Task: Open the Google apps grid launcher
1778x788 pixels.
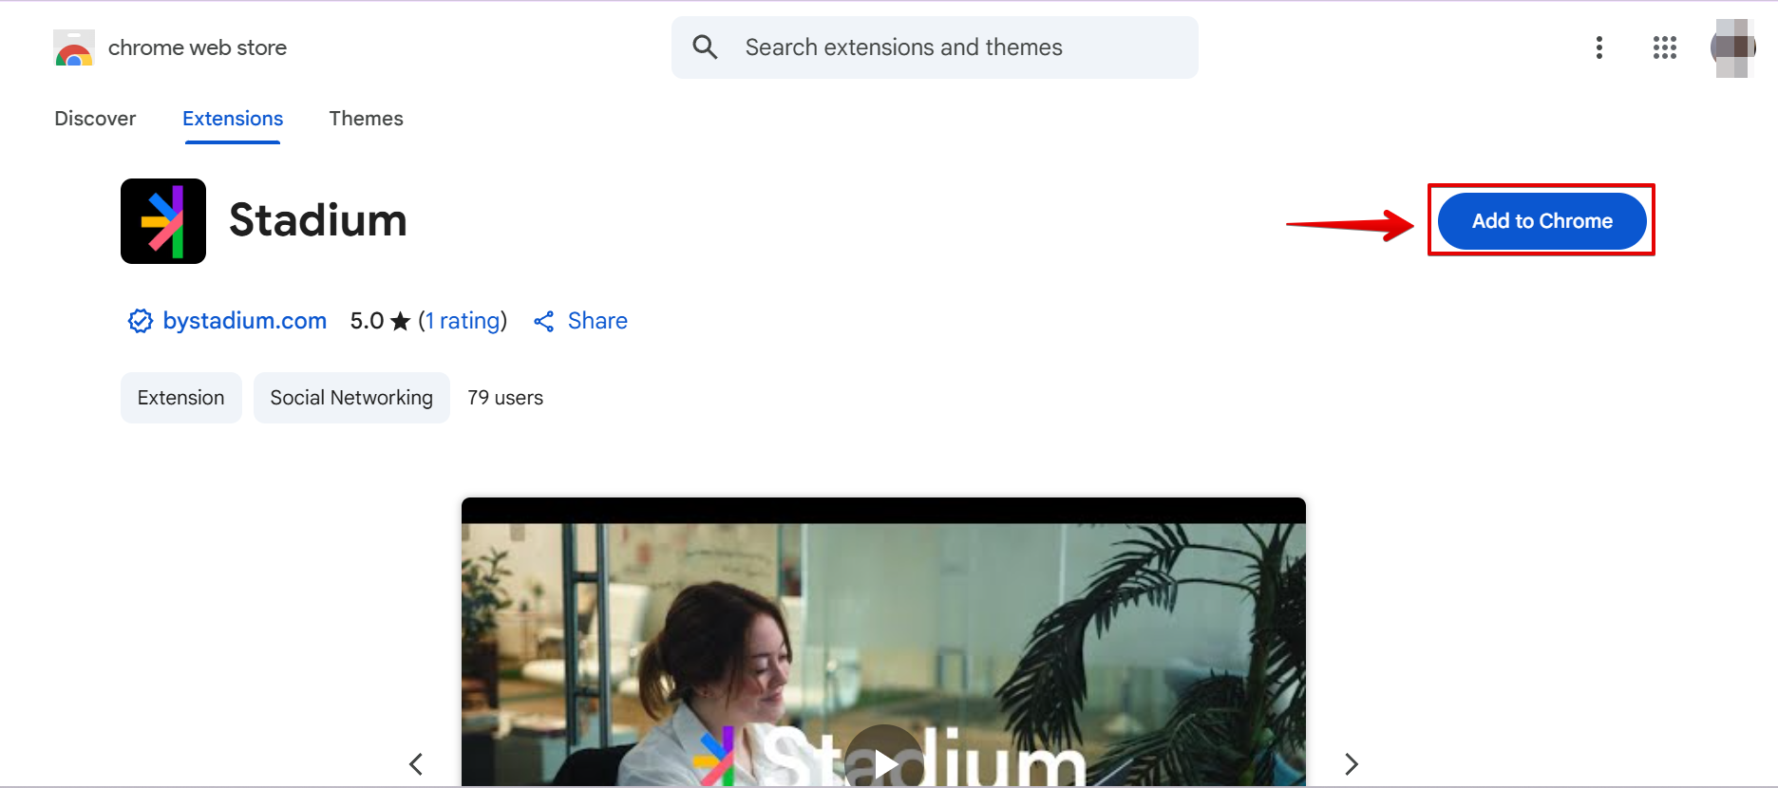Action: (x=1665, y=47)
